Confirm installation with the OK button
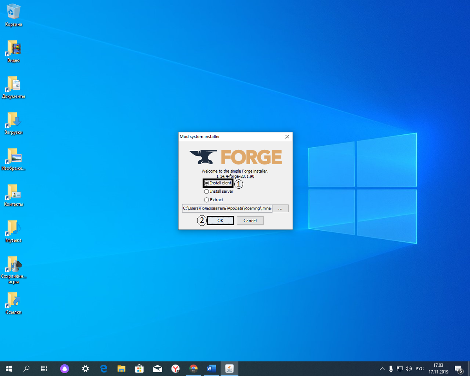The width and height of the screenshot is (470, 376). 220,221
